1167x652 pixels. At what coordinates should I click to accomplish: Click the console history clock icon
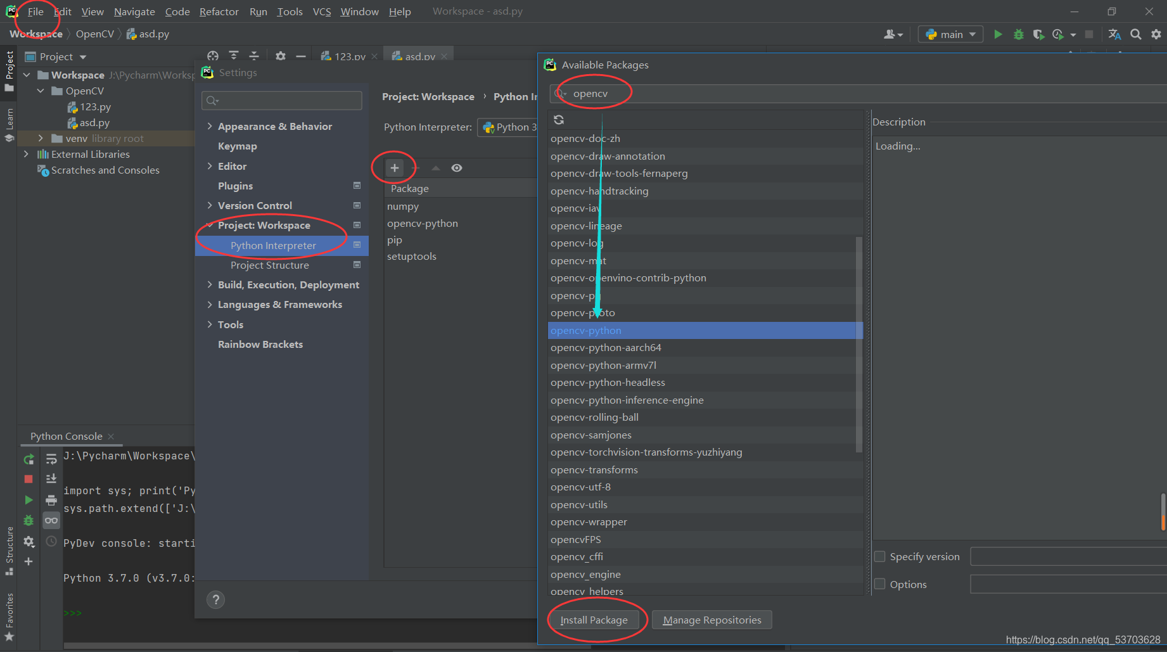51,542
